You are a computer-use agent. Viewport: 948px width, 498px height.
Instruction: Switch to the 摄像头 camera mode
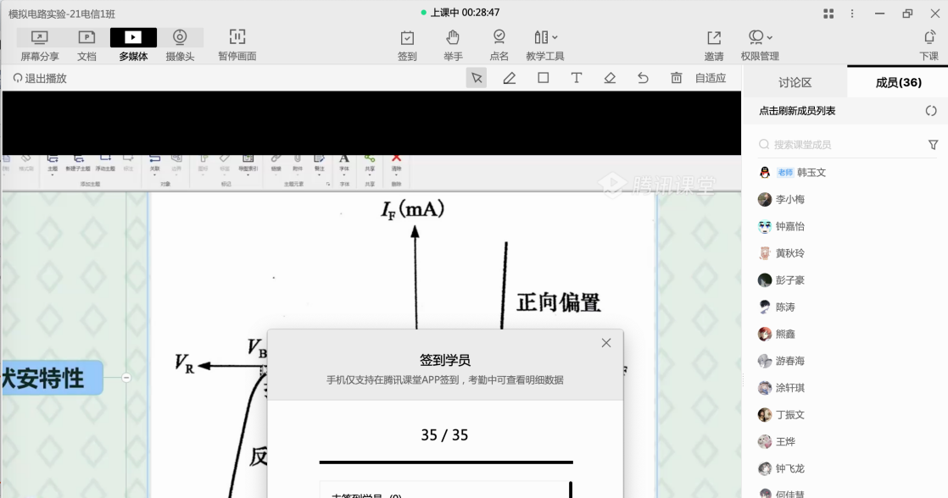[x=180, y=46]
